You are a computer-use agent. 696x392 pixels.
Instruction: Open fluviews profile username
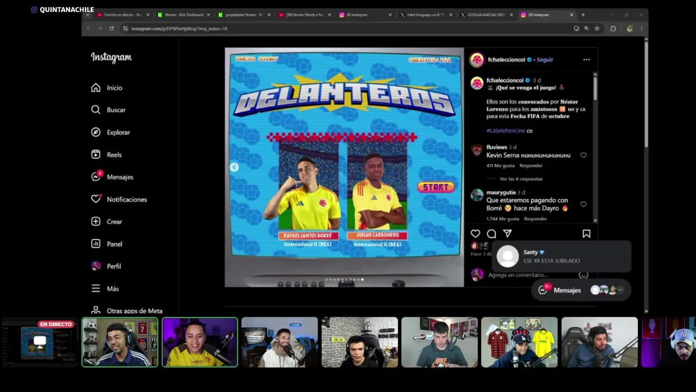496,148
